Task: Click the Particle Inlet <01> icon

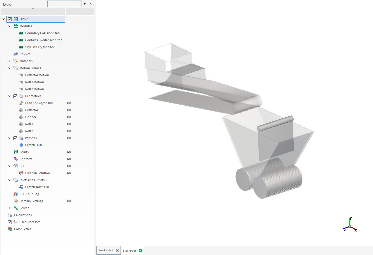Action: pos(21,187)
